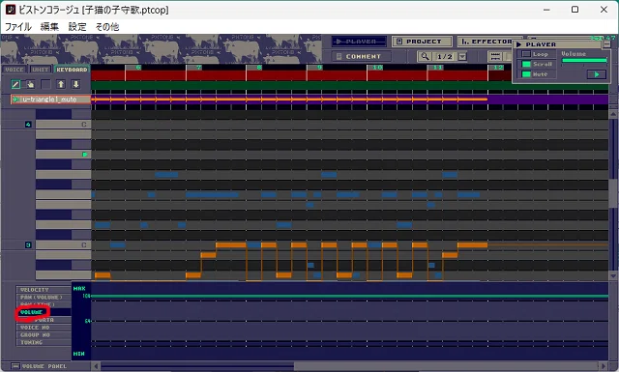Select VOLUME parameter row
This screenshot has height=372, width=619.
click(44, 312)
